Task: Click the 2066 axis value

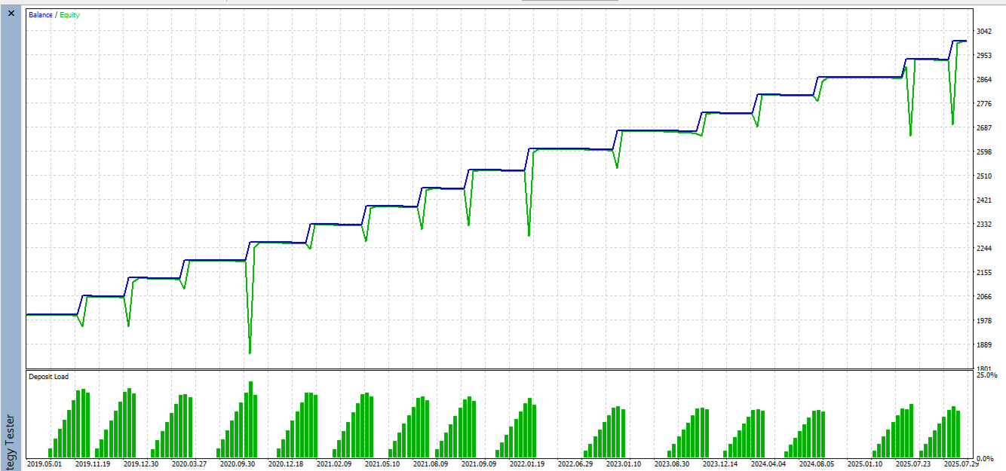Action: 983,297
